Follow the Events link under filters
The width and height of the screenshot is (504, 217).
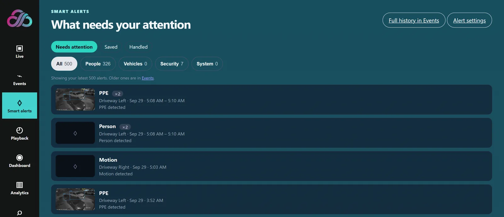148,78
